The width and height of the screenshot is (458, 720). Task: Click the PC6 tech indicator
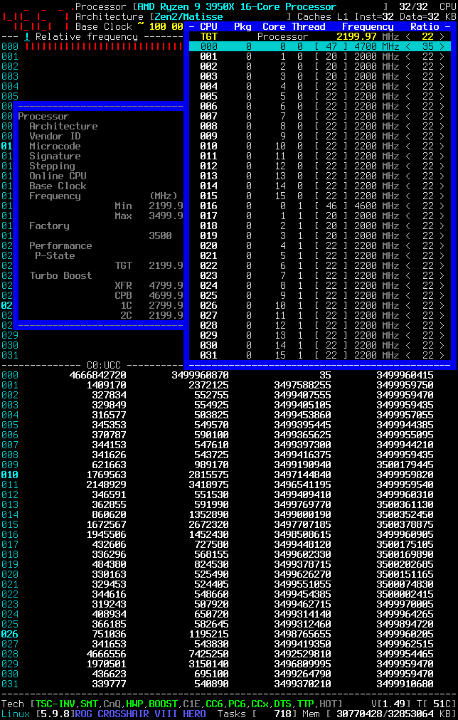click(238, 704)
